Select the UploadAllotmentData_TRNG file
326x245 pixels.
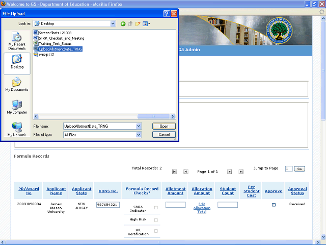tap(58, 49)
